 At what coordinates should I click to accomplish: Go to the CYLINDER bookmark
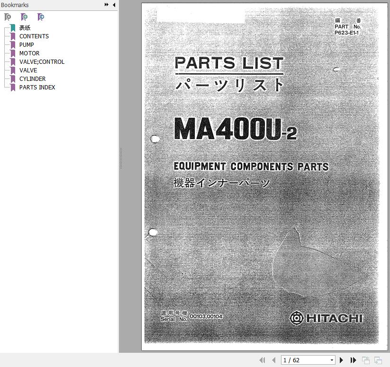[32, 79]
